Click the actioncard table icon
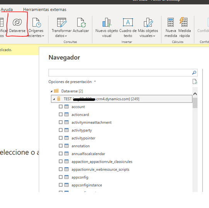The height and width of the screenshot is (208, 209). click(x=66, y=114)
